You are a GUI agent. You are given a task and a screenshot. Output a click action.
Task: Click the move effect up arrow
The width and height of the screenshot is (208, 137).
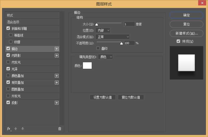pos(16,129)
